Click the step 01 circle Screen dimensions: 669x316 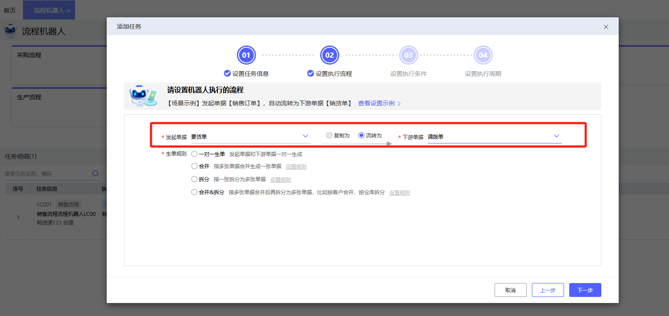(246, 55)
